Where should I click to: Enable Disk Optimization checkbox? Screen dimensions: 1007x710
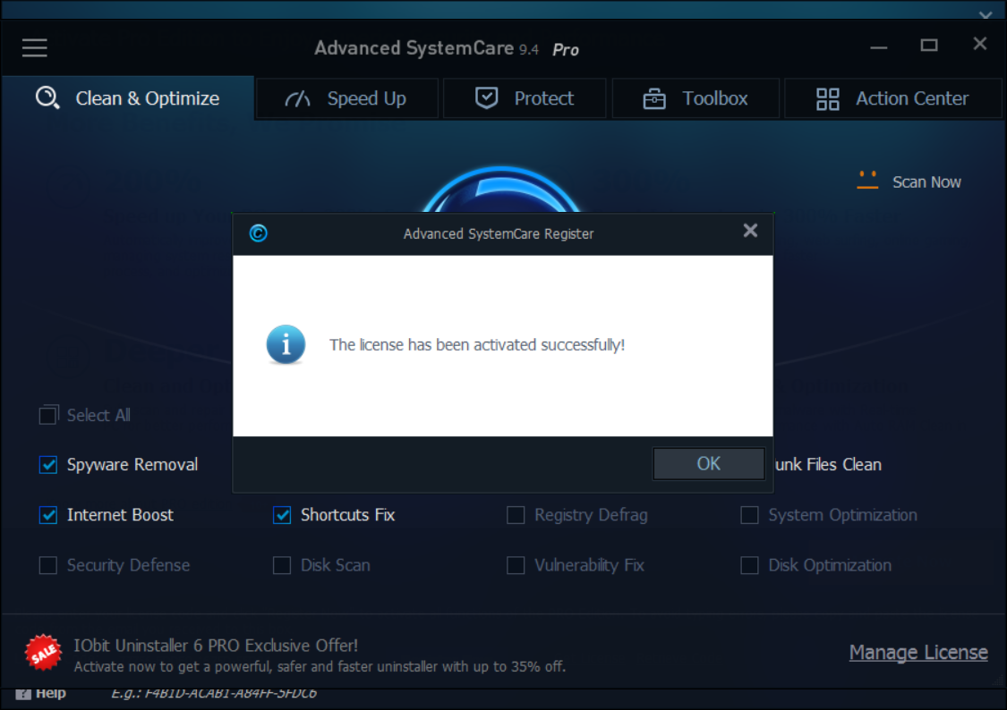tap(749, 565)
